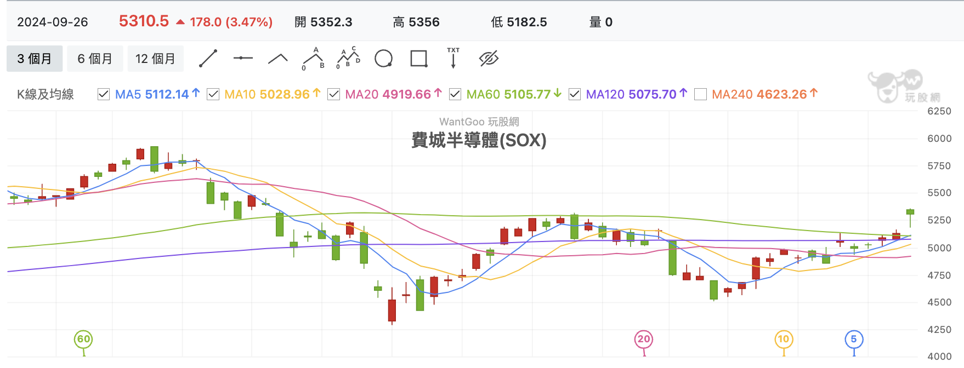The width and height of the screenshot is (964, 368).
Task: Select the horizontal line drawing tool
Action: click(243, 58)
